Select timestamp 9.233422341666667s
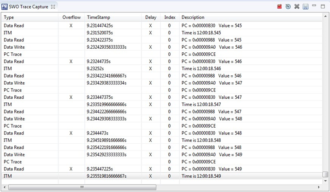 click(x=106, y=76)
